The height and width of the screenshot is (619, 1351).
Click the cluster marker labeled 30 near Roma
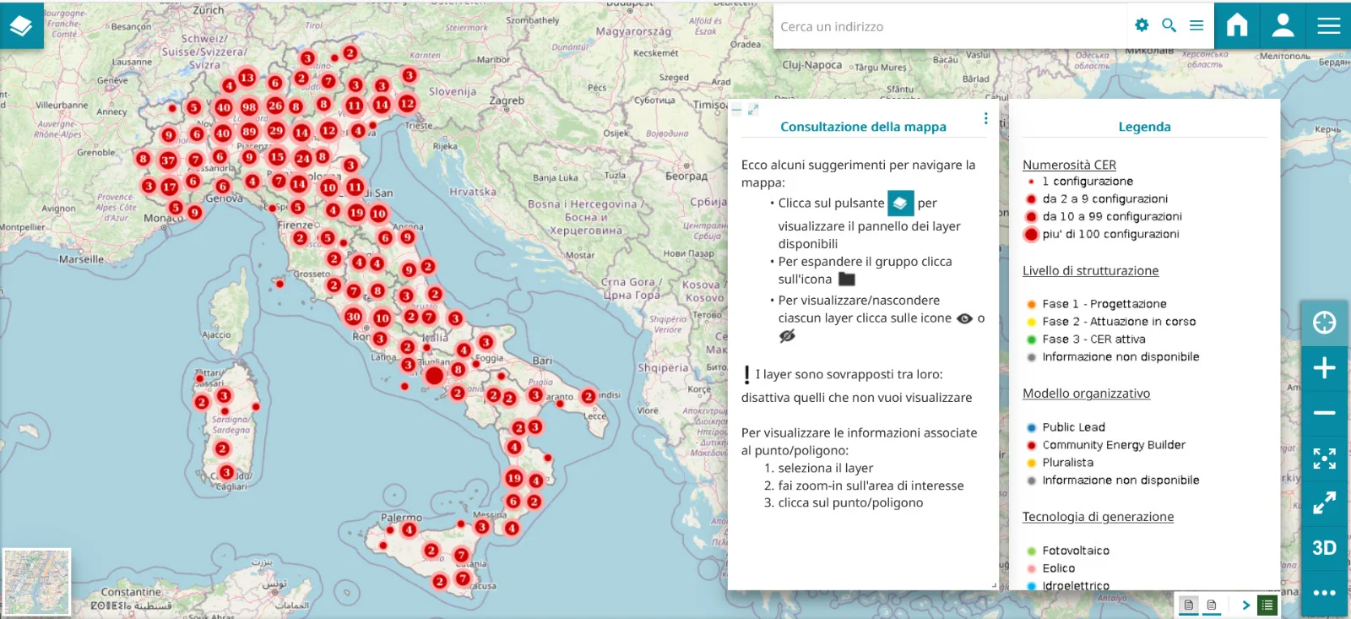pos(353,317)
